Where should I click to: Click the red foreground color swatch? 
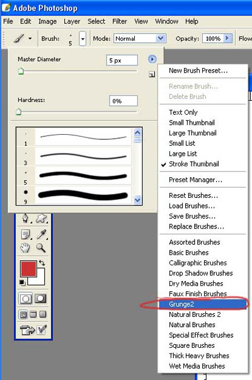pyautogui.click(x=28, y=268)
